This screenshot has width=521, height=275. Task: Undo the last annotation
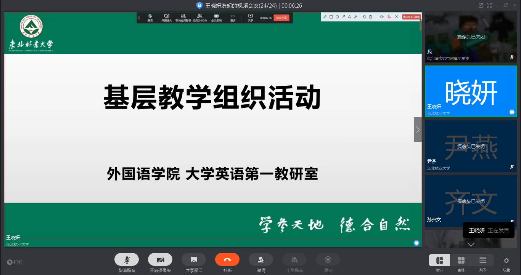365,17
